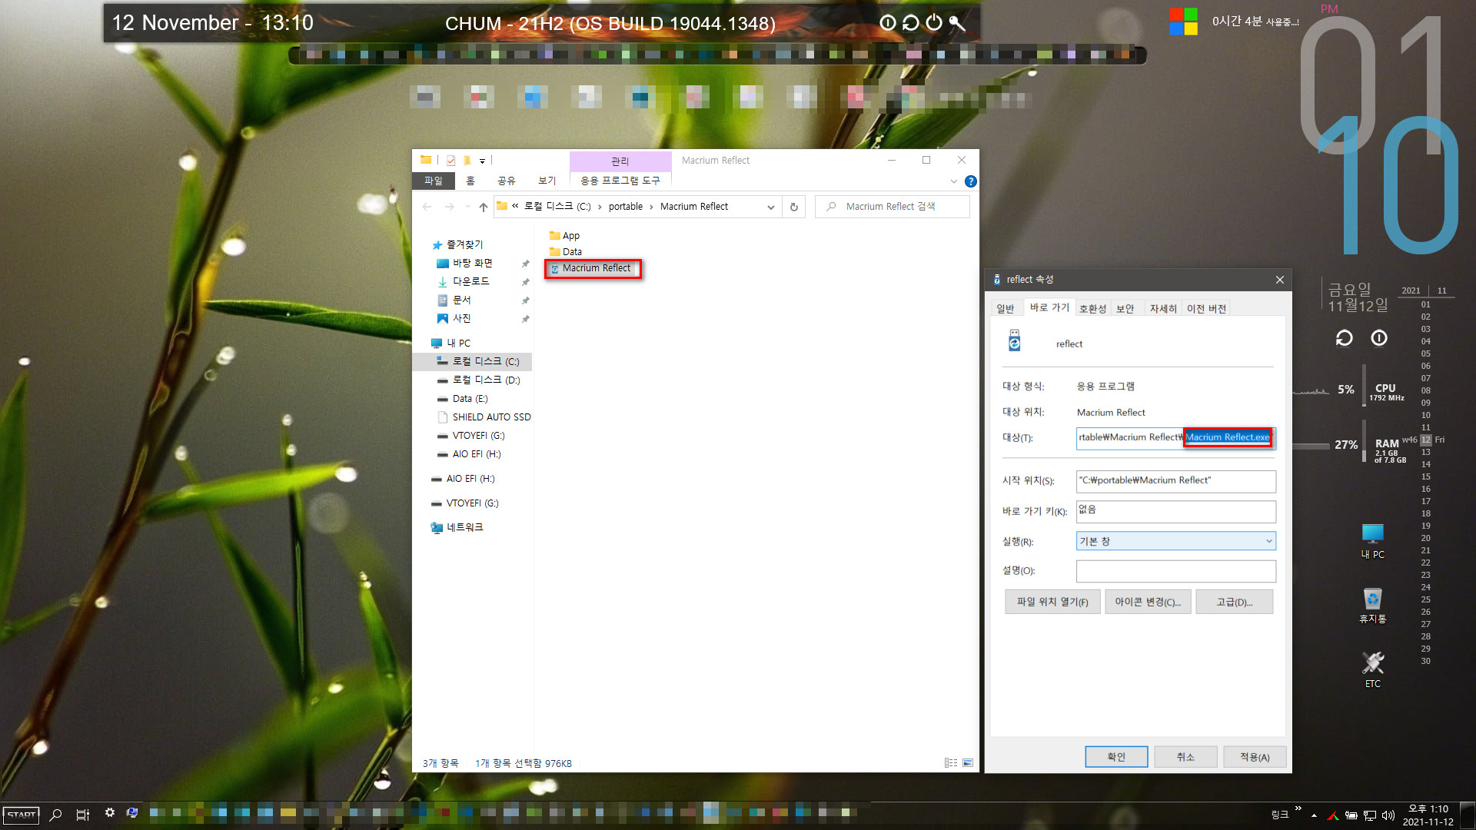Open the Explorer quick access properties icon

pyautogui.click(x=450, y=161)
